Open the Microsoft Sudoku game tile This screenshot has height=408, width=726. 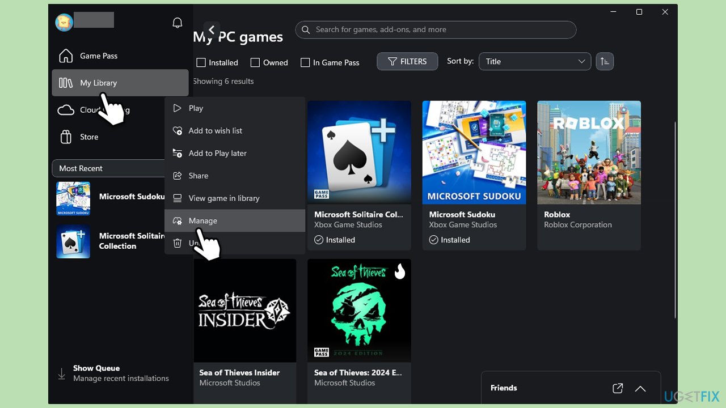click(x=474, y=176)
